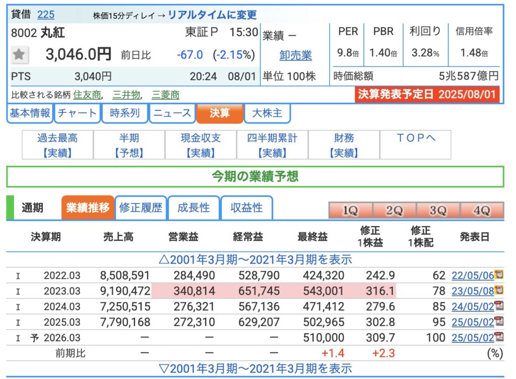Open comparison stock 三井物
The height and width of the screenshot is (379, 516).
(x=126, y=95)
